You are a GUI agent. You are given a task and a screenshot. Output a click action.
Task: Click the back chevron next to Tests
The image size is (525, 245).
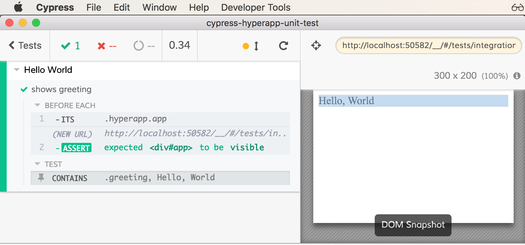point(12,45)
